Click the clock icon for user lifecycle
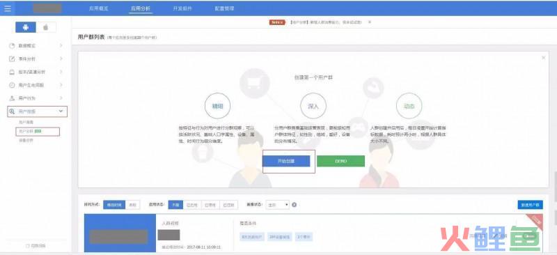 (12, 85)
